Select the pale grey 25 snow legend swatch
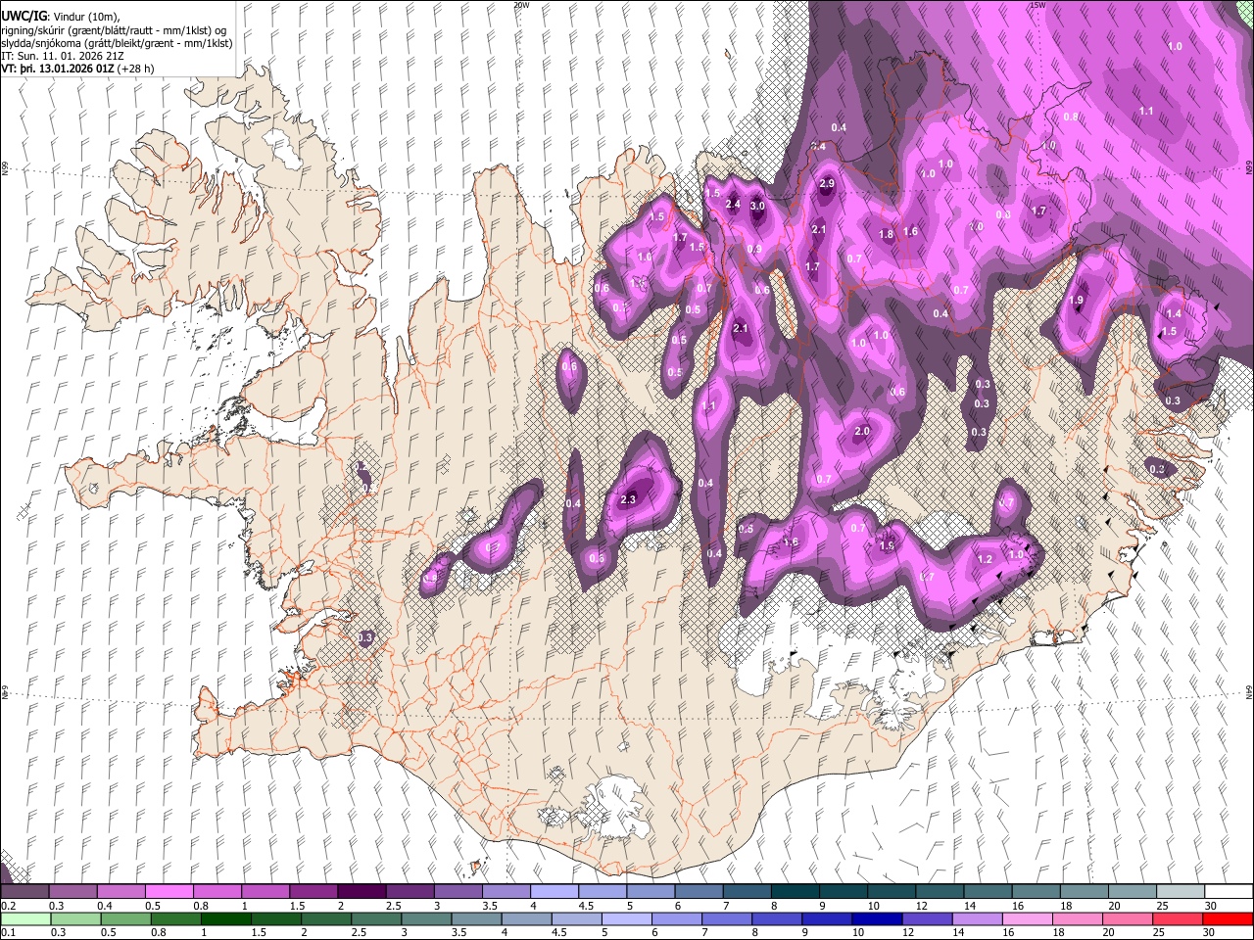The height and width of the screenshot is (940, 1254). coord(1181,892)
